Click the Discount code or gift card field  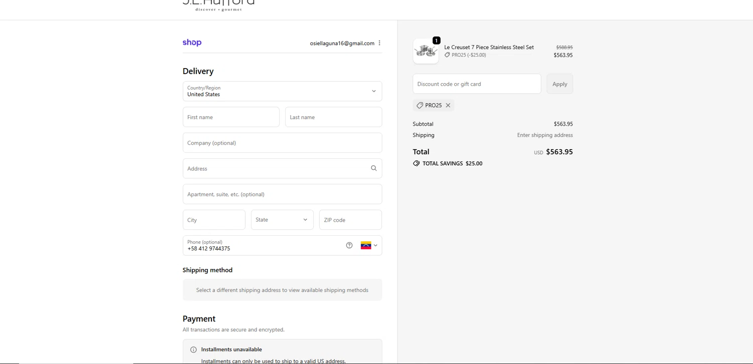coord(476,84)
